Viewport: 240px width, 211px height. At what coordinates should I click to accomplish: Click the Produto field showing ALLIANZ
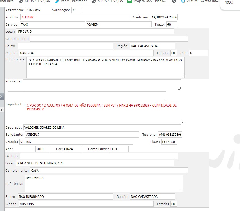tap(75, 17)
